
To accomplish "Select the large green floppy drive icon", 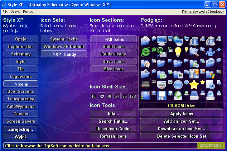I will [x=178, y=96].
